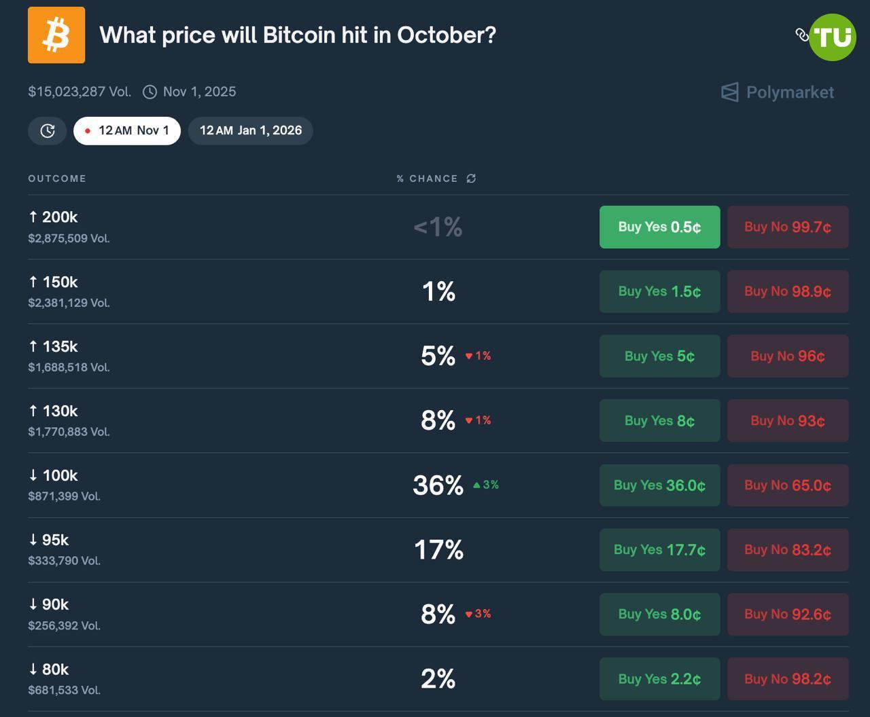870x717 pixels.
Task: Buy No 83.2¢ on 95k outcome
Action: tap(788, 549)
